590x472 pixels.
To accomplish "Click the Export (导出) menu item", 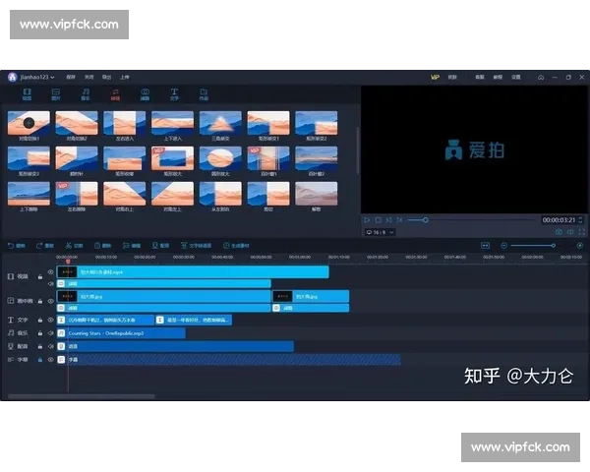I will [107, 77].
